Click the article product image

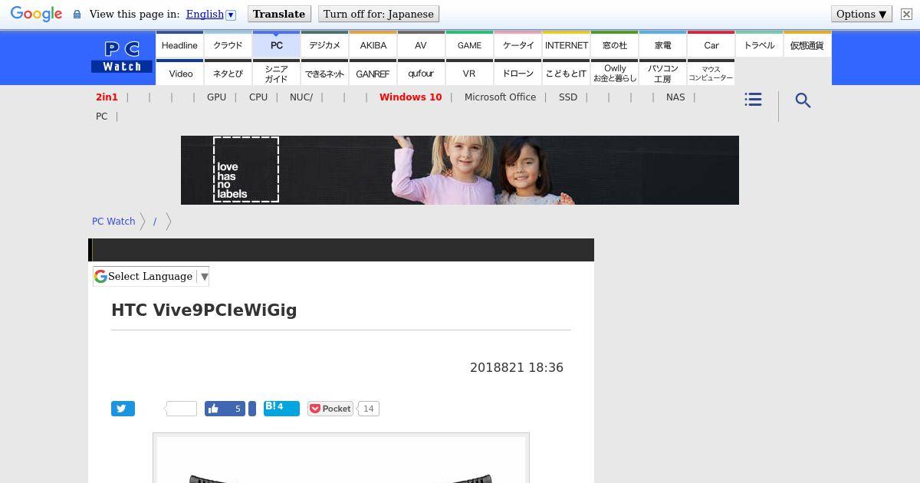click(x=341, y=458)
